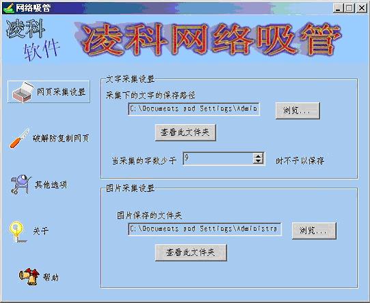Decrease the minimum character count spinner
Screen dimensions: 370x303
pos(259,161)
